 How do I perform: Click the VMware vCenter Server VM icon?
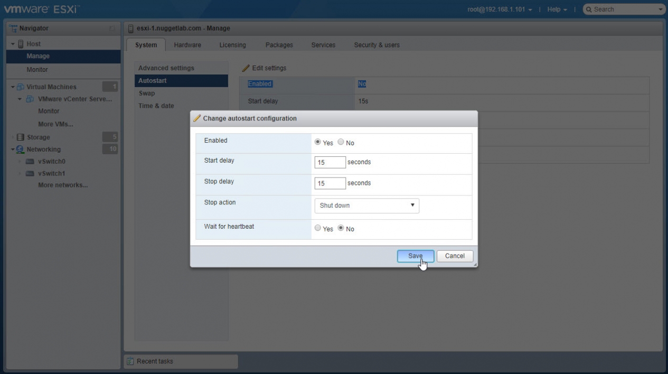click(x=31, y=99)
